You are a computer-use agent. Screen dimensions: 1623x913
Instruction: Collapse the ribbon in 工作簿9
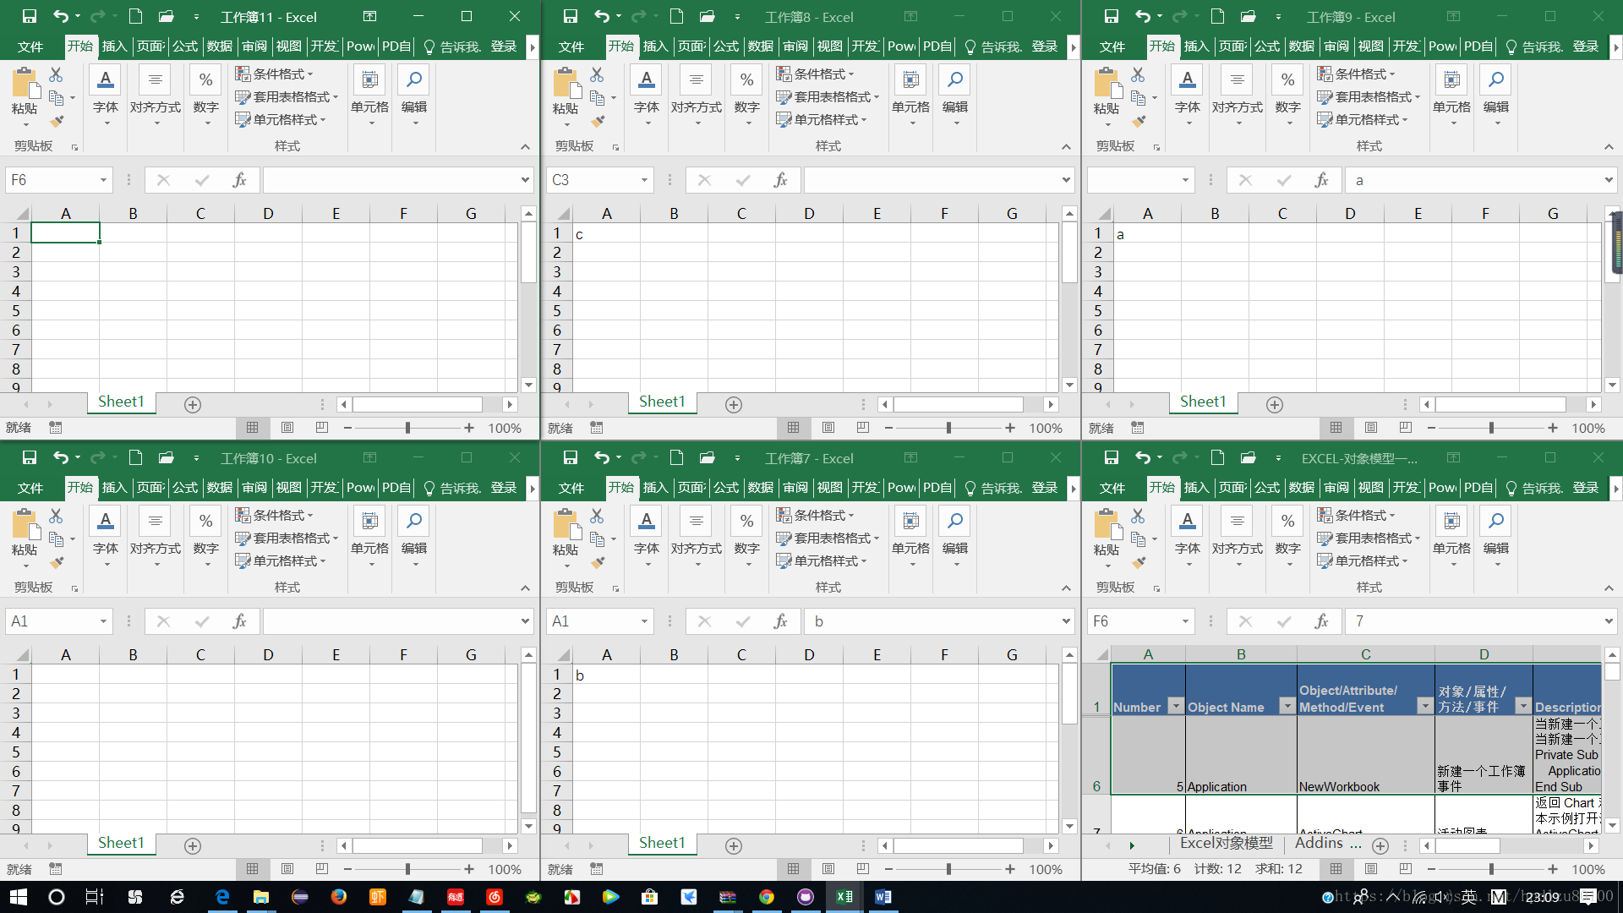(x=1608, y=147)
